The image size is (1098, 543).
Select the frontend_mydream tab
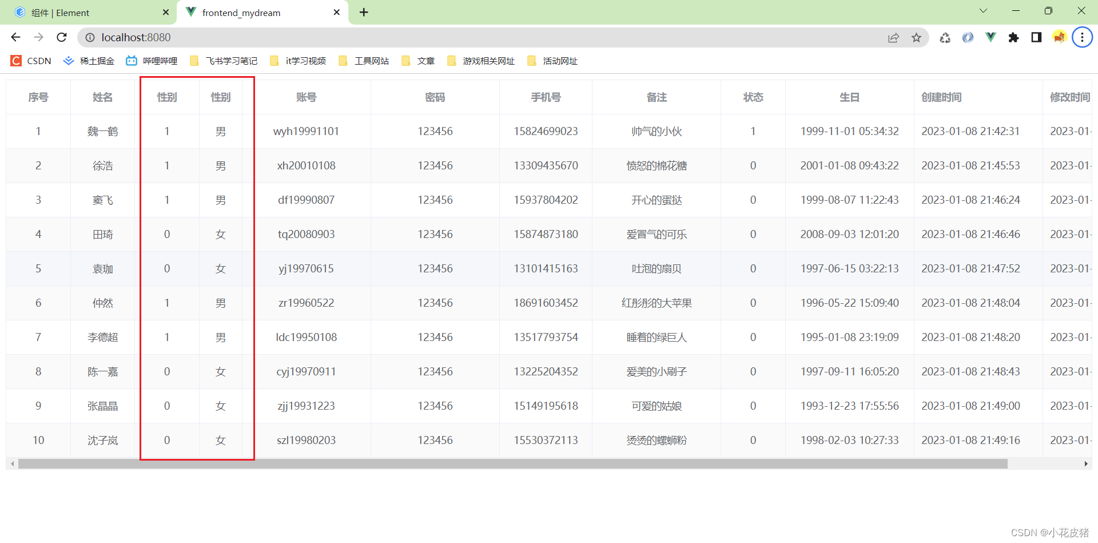pos(263,12)
